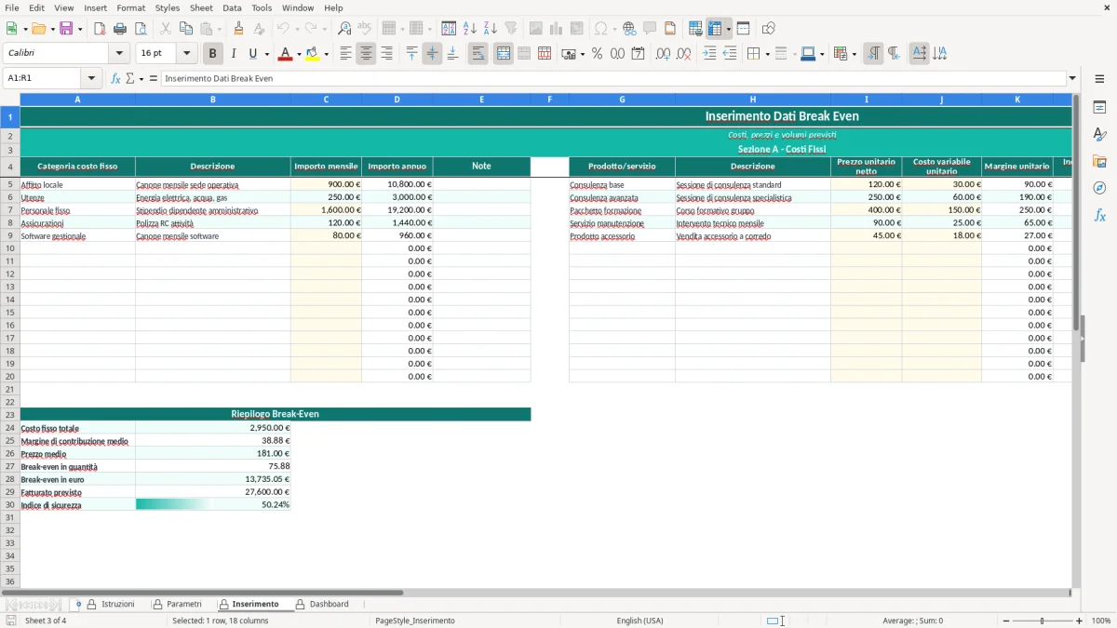
Task: Open the Tools menu
Action: coord(262,7)
